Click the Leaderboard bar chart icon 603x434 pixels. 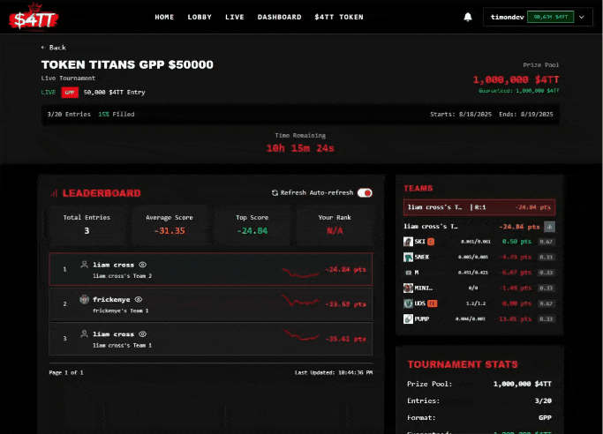click(x=54, y=193)
